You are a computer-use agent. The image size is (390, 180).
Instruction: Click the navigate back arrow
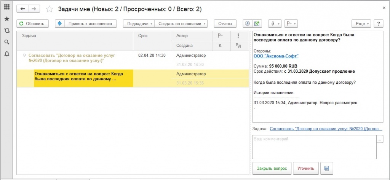23,9
